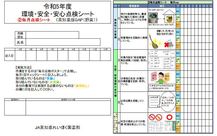Viewport: 217px width, 136px height.
Task: Click the 記入日 cell under 4月
Action: [20, 56]
